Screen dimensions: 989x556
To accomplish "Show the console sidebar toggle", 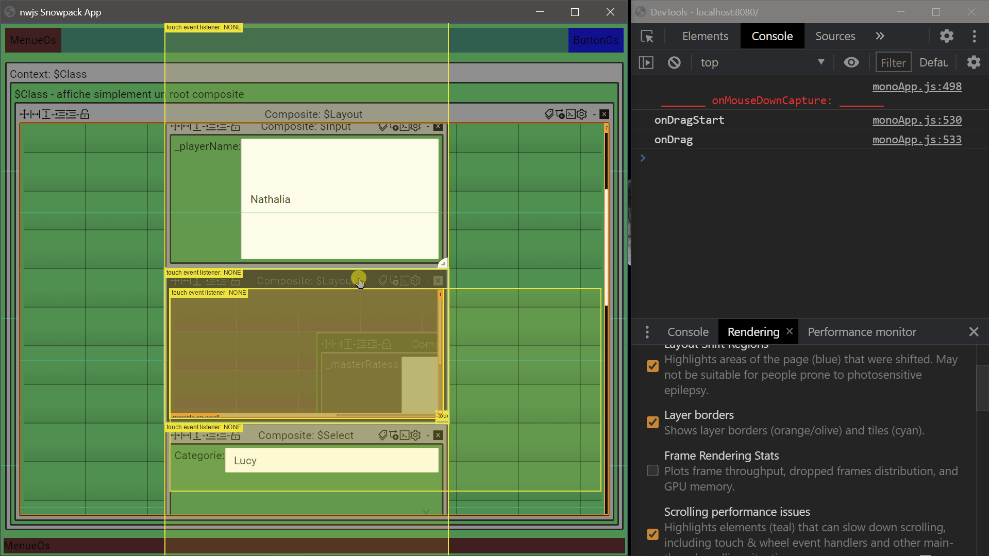I will click(x=646, y=63).
